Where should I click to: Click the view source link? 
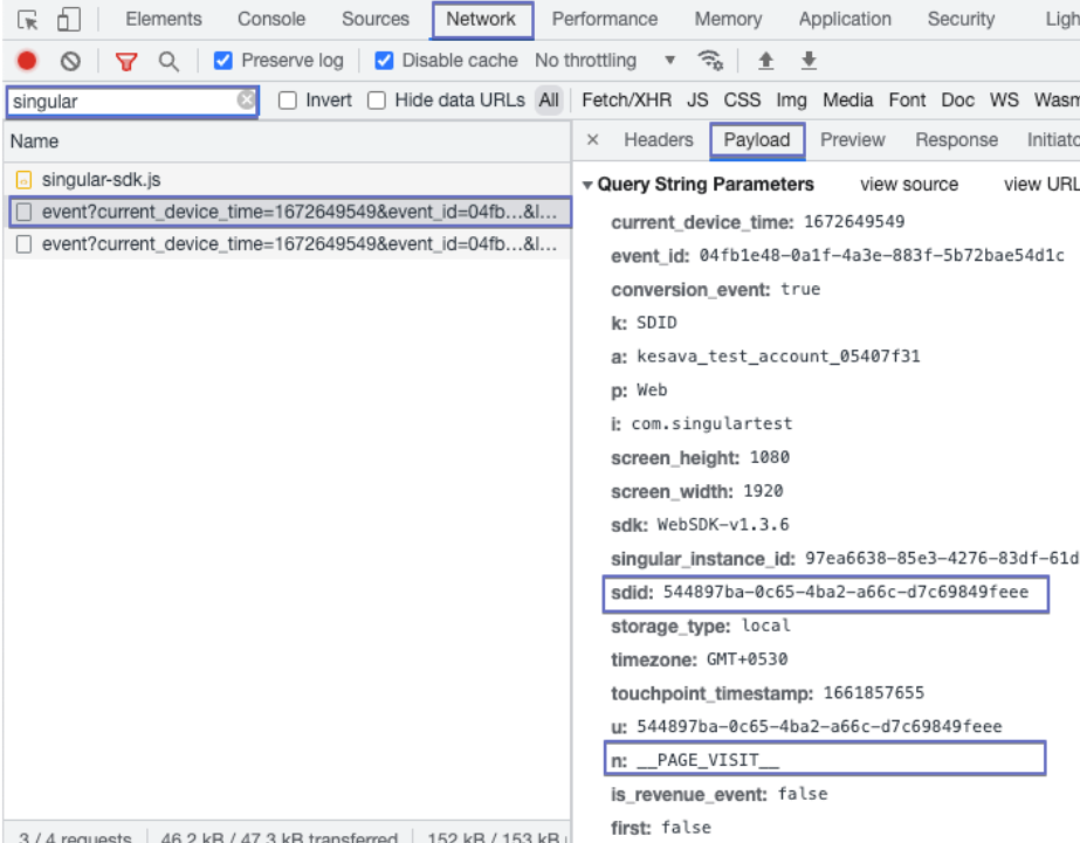909,185
